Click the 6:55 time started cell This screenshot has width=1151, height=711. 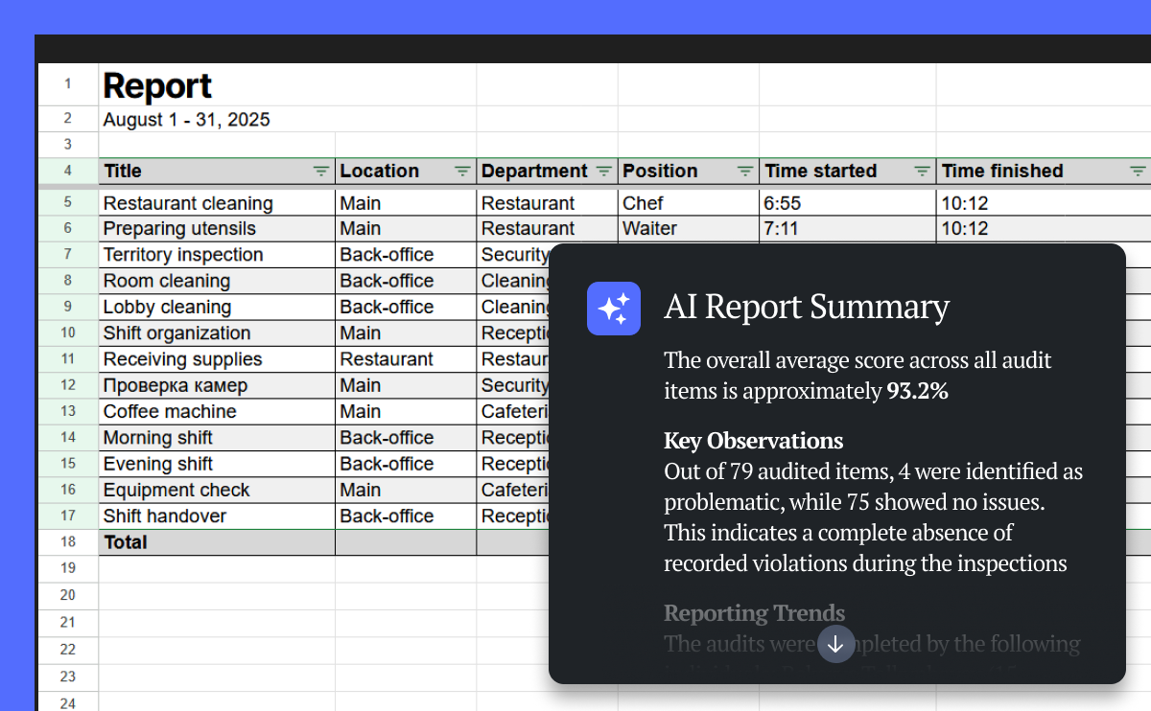783,203
